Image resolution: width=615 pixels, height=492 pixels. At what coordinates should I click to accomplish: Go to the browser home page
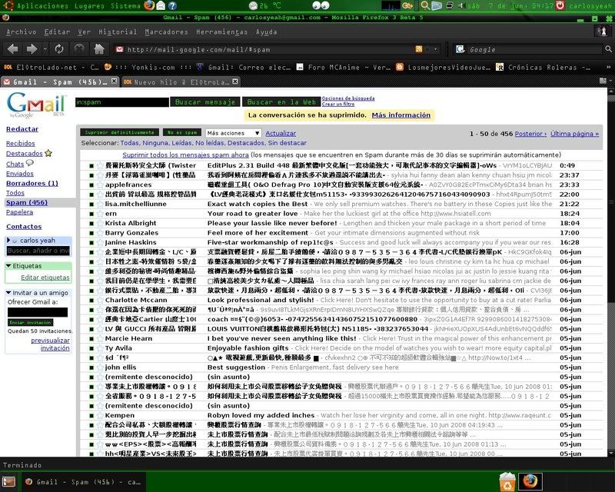99,49
